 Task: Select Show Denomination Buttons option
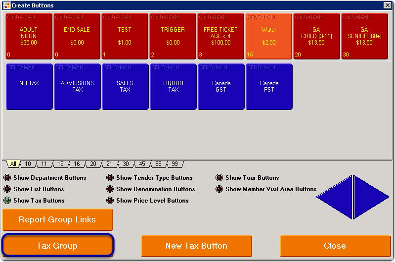click(x=151, y=189)
